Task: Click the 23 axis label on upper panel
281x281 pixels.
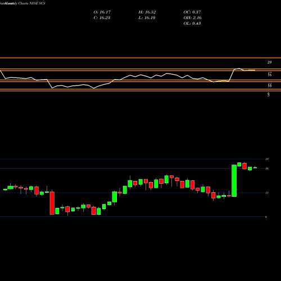Action: 269,62
